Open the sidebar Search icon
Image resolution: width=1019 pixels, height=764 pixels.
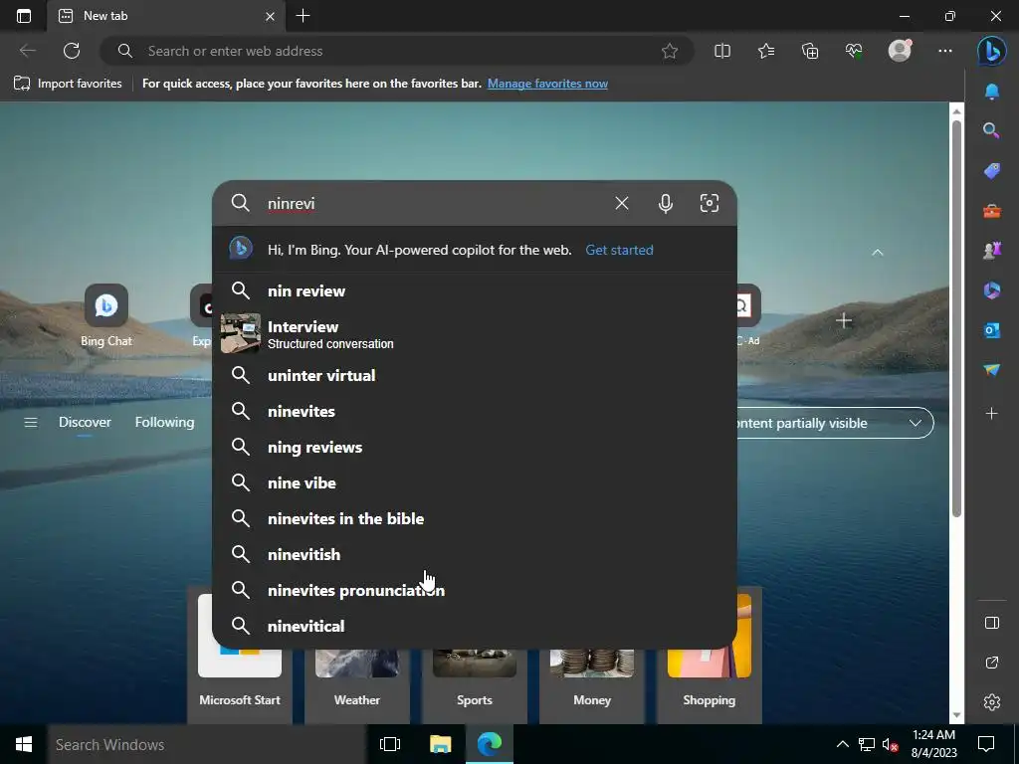point(992,130)
